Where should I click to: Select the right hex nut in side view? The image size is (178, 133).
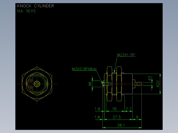pos(119,84)
